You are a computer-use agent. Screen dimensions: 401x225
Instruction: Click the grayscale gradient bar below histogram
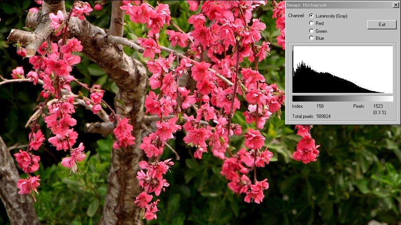[342, 98]
